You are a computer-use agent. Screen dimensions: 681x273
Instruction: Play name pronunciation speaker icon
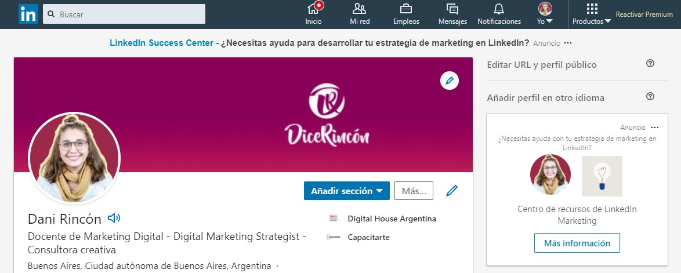pyautogui.click(x=114, y=218)
